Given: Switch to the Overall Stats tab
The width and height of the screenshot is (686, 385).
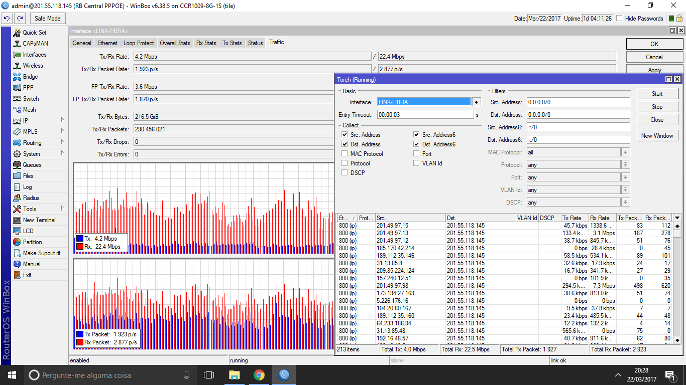Looking at the screenshot, I should [x=175, y=43].
